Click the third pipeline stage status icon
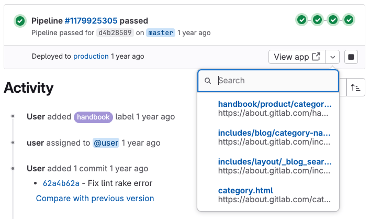This screenshot has height=219, width=370. (333, 20)
